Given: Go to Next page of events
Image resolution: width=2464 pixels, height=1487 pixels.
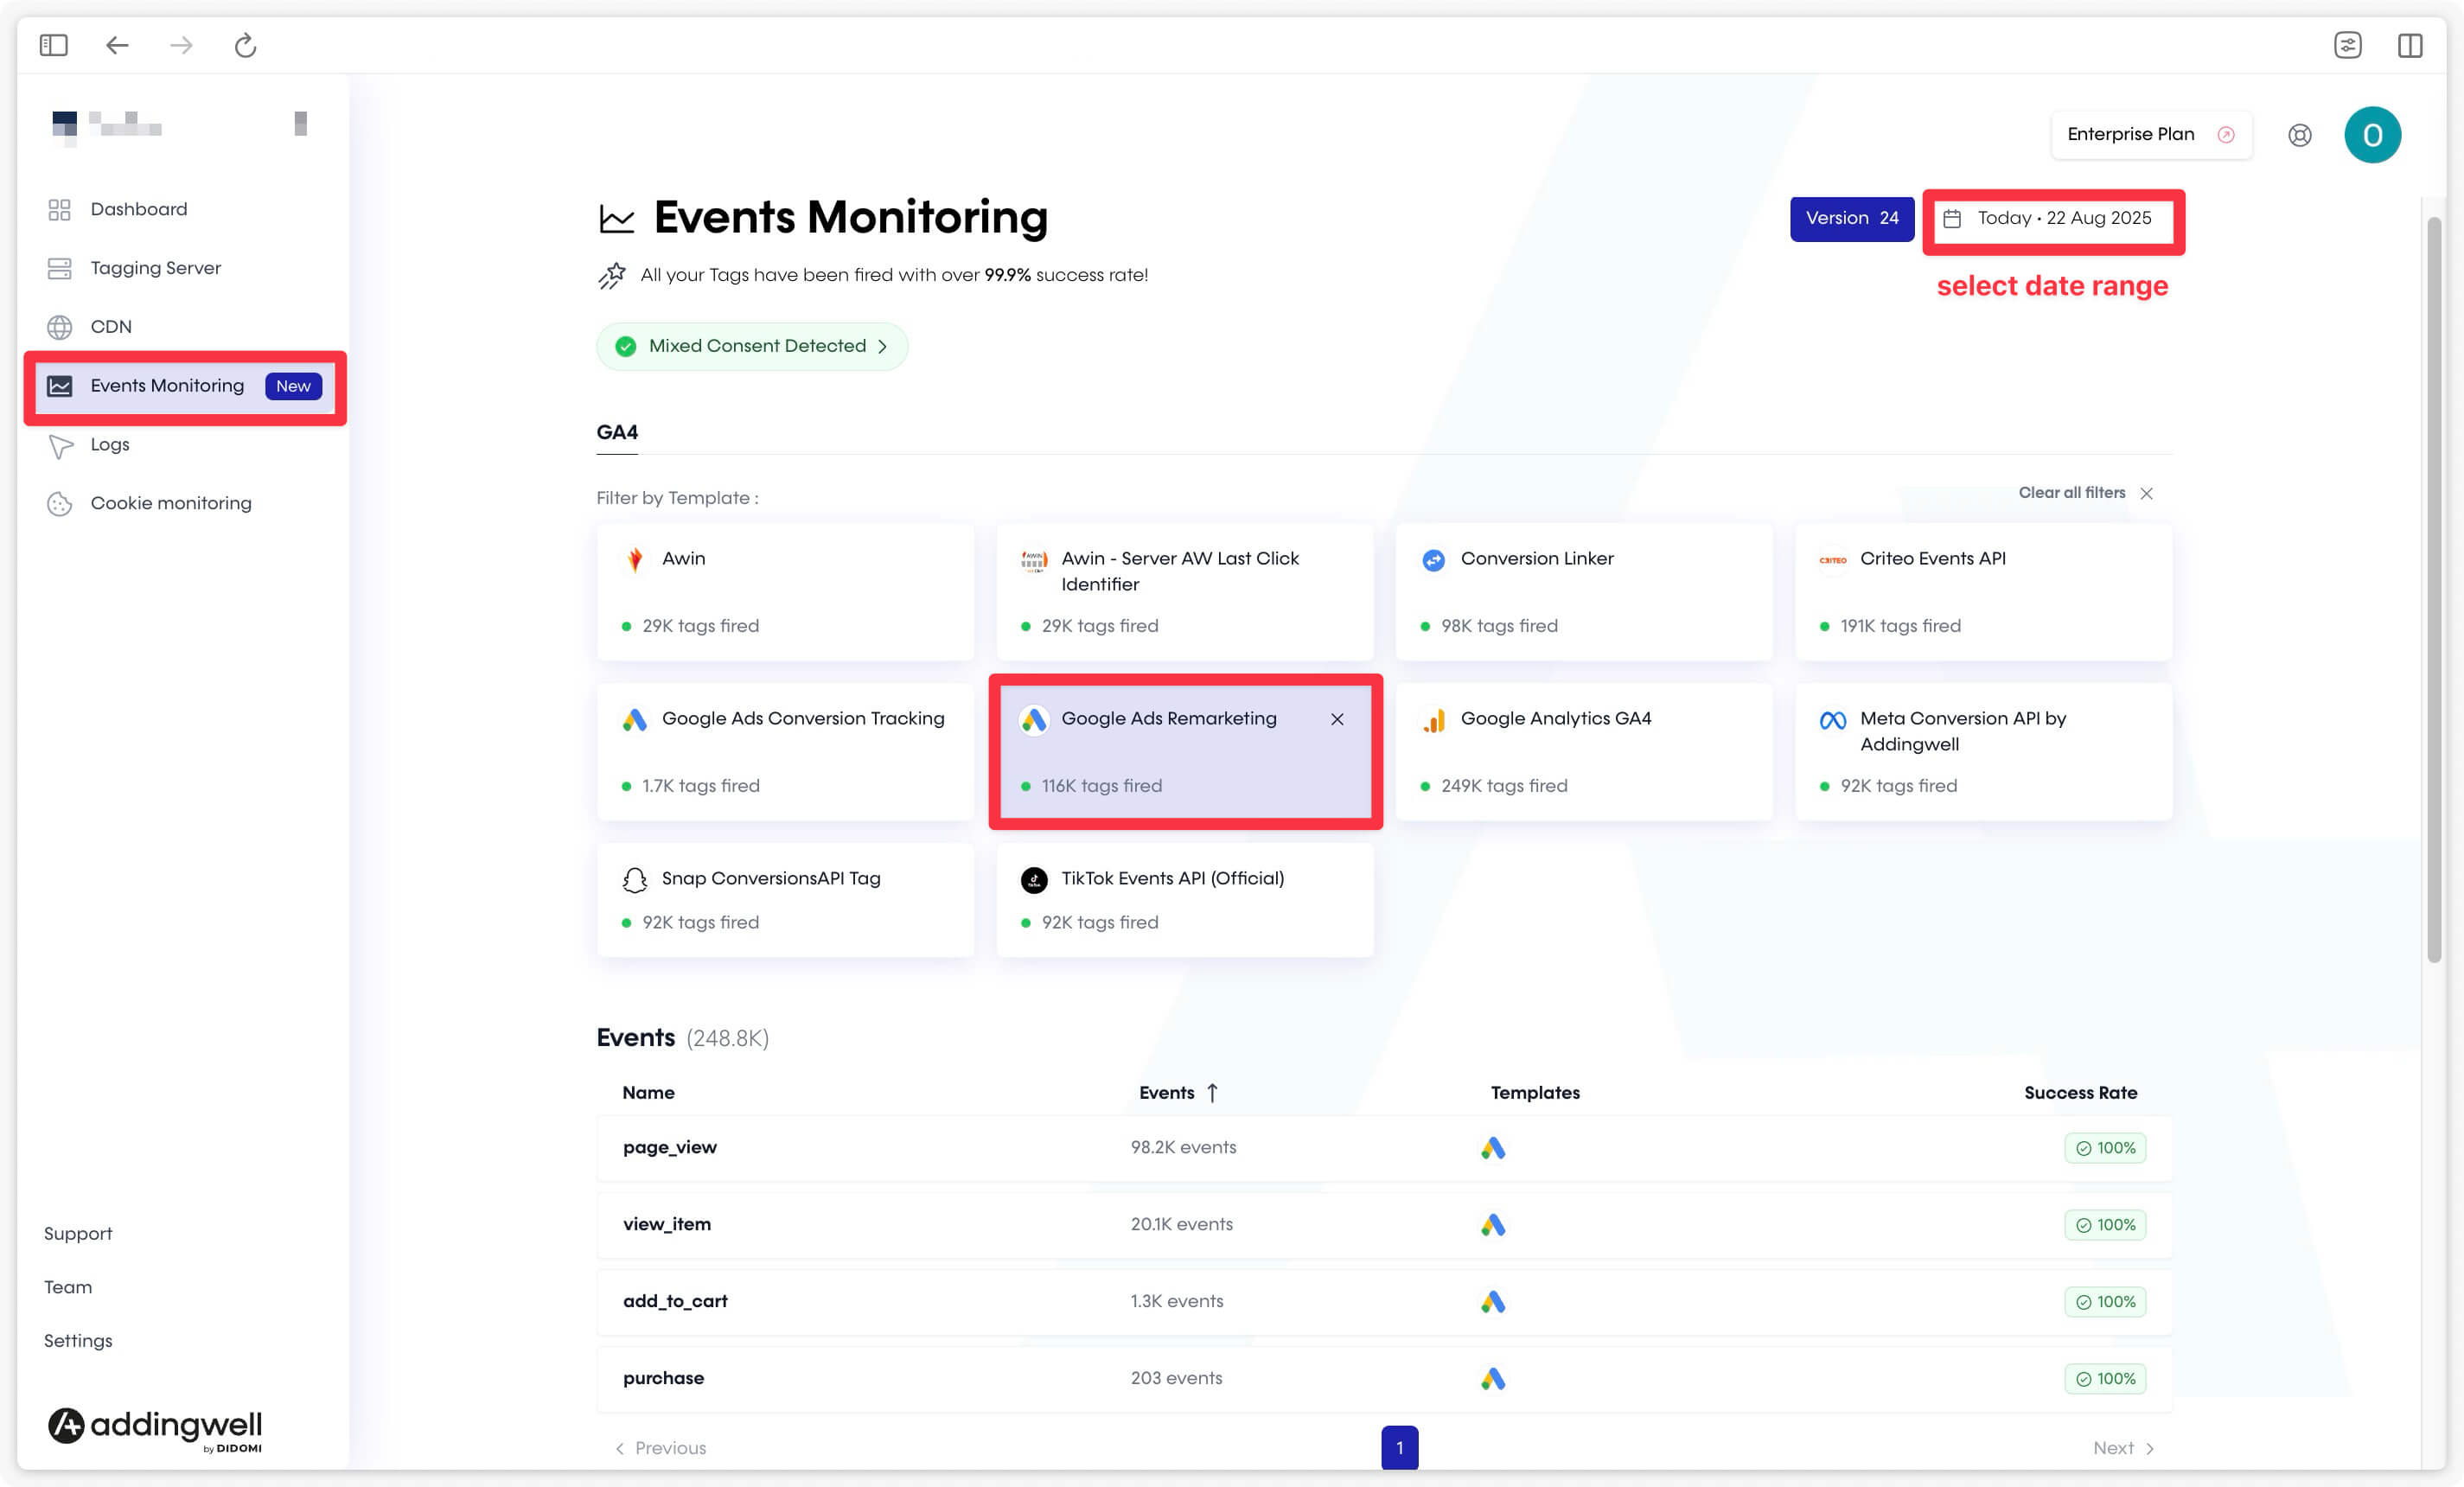Looking at the screenshot, I should [2123, 1448].
